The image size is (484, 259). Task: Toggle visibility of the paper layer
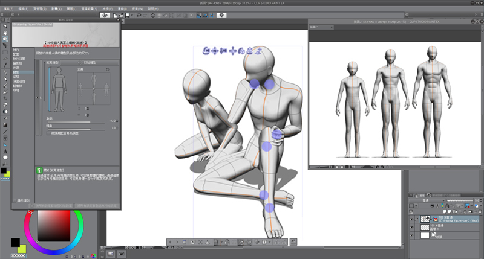point(413,236)
